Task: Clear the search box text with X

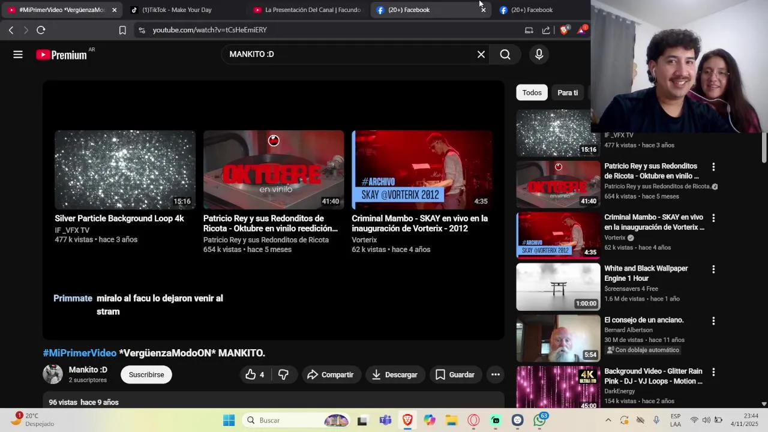Action: click(x=481, y=55)
